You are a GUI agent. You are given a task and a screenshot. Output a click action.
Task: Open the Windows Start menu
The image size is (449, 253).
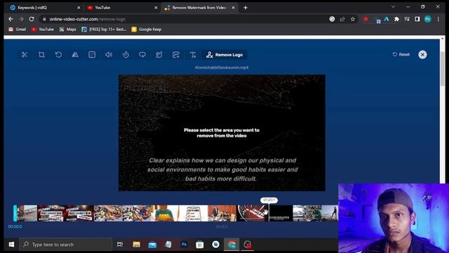pos(11,245)
